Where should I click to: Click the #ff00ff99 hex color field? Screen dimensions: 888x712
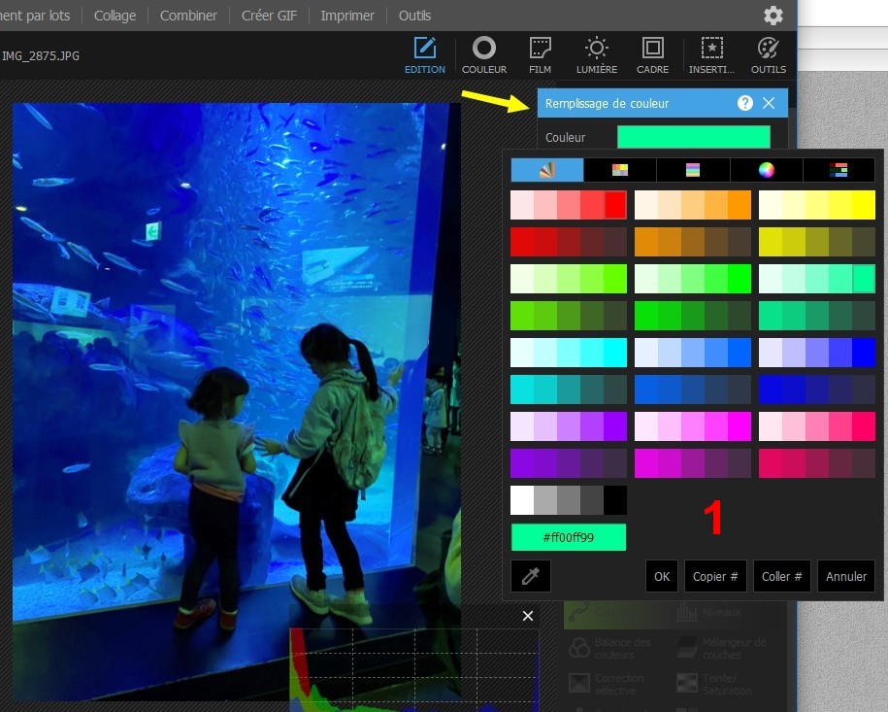coord(569,537)
